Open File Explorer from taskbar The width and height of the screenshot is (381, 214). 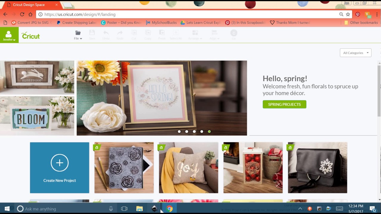click(x=139, y=209)
